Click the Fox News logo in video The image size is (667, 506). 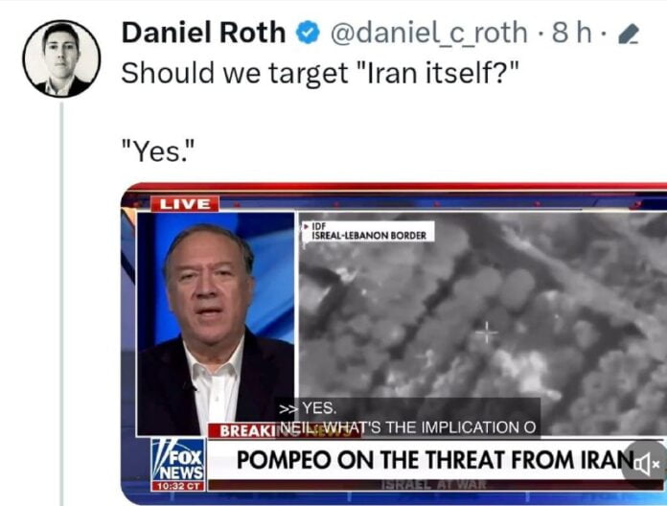point(178,465)
